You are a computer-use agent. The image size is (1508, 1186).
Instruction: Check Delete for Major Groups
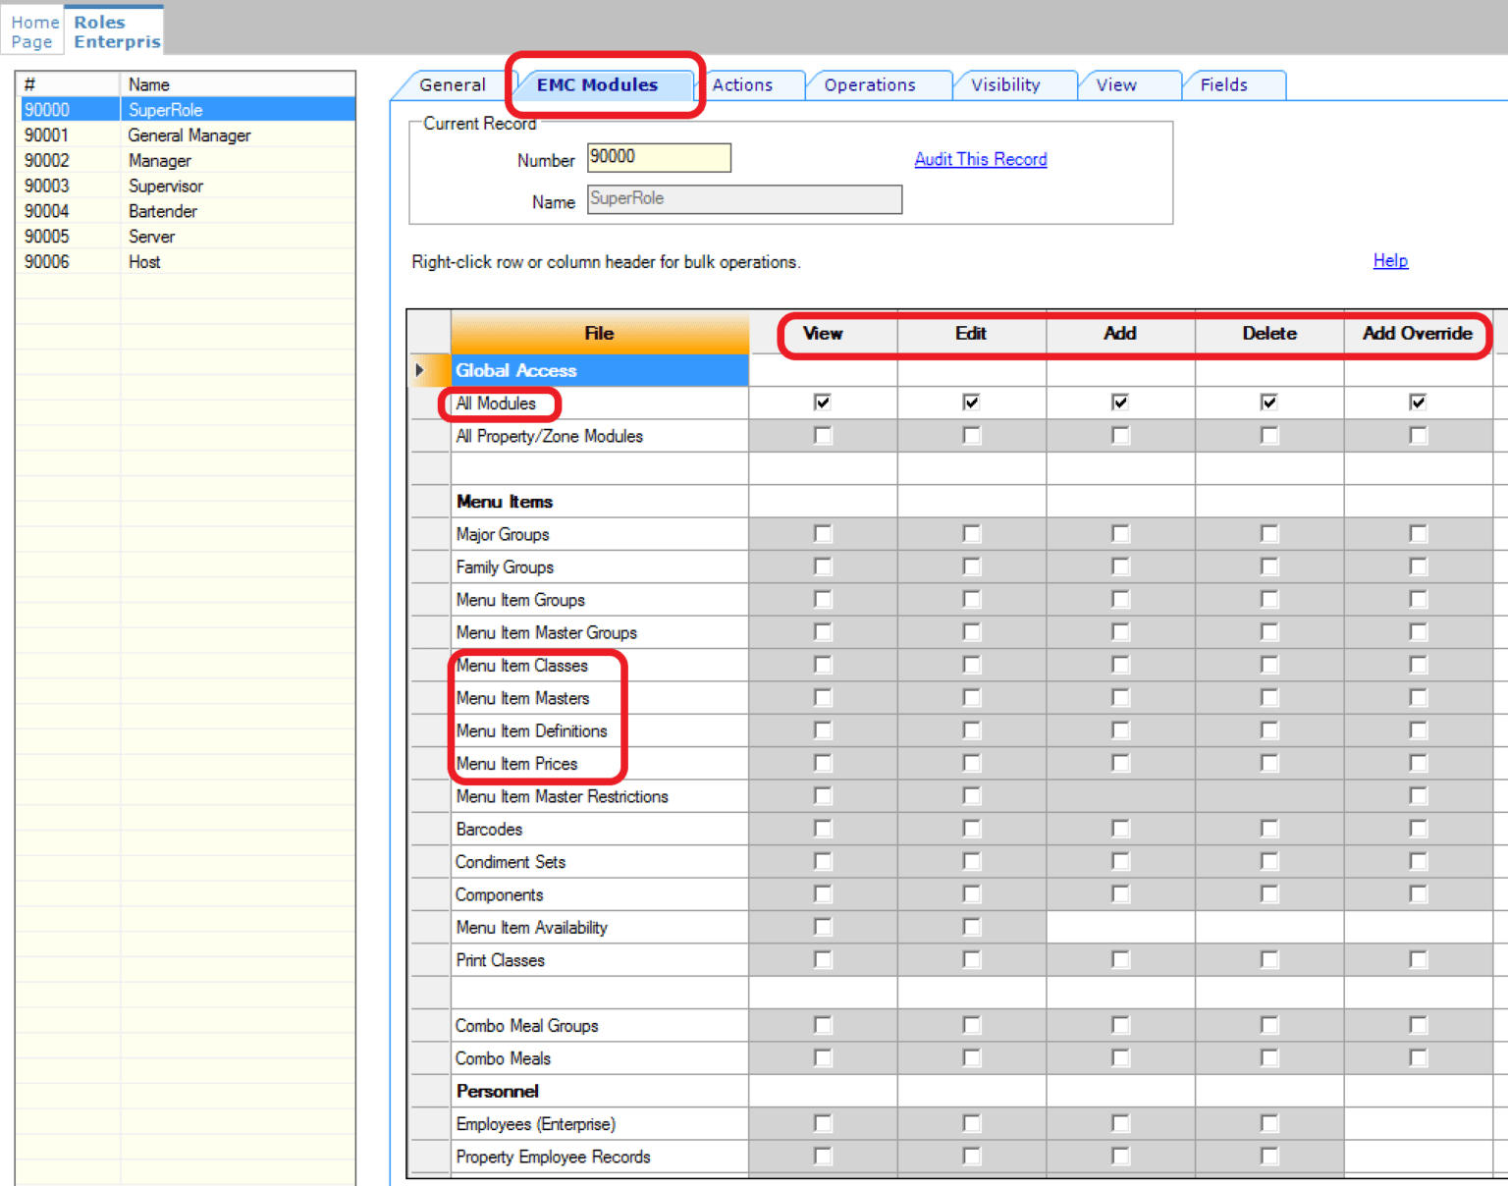(x=1269, y=533)
